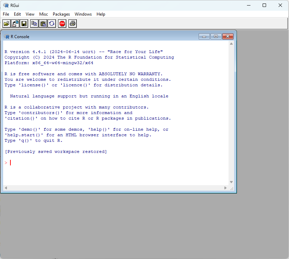Click the R Console horizontal scrollbar right arrow
The image size is (289, 259).
pyautogui.click(x=226, y=188)
